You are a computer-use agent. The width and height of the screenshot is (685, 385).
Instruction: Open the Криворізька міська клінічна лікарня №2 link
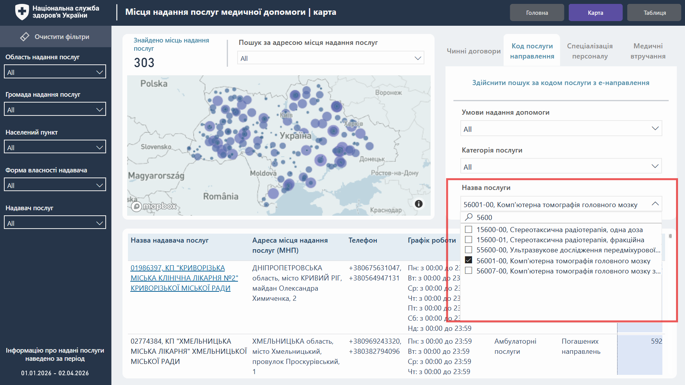184,278
